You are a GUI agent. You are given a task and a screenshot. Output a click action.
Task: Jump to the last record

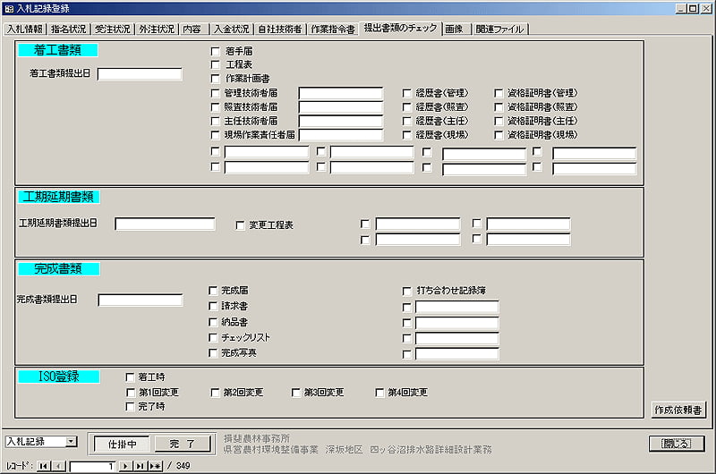141,466
